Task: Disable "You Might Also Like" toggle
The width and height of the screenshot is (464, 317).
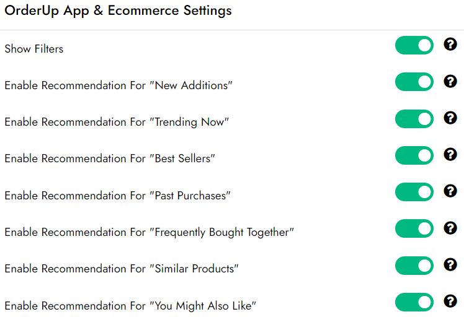Action: coord(414,302)
